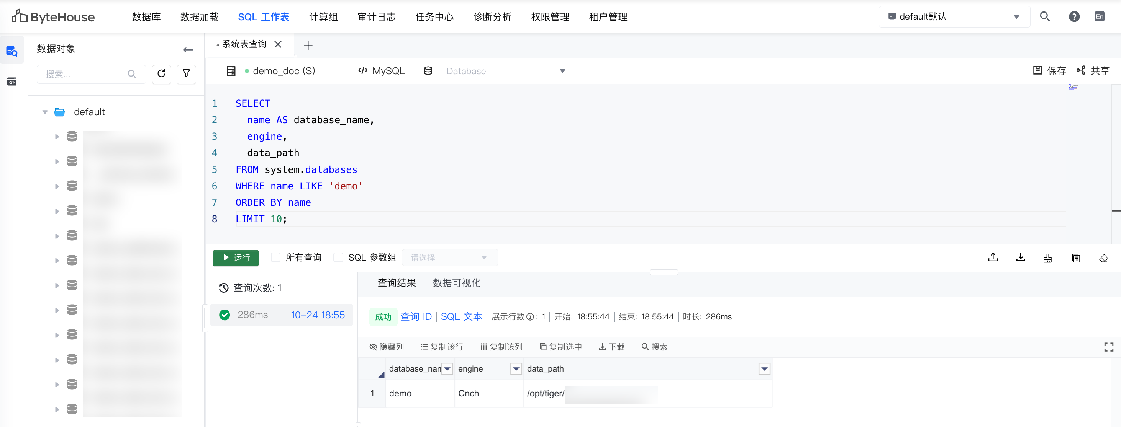Click the refresh data objects icon
The width and height of the screenshot is (1121, 427).
tap(161, 74)
